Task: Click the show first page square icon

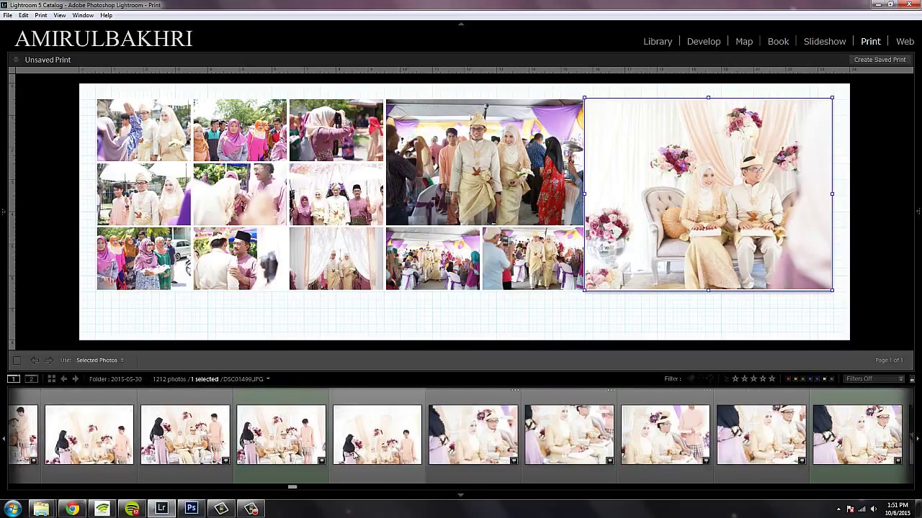Action: coord(17,360)
